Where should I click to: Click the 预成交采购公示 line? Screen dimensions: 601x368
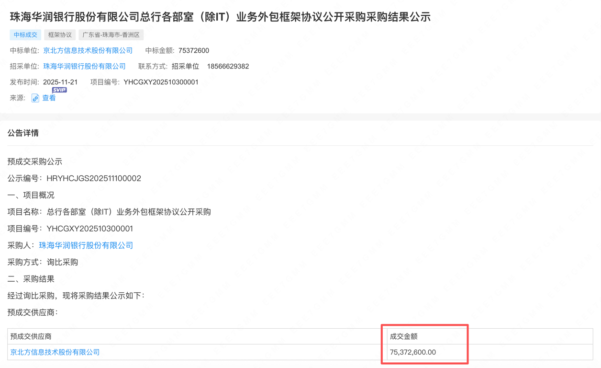tap(35, 161)
